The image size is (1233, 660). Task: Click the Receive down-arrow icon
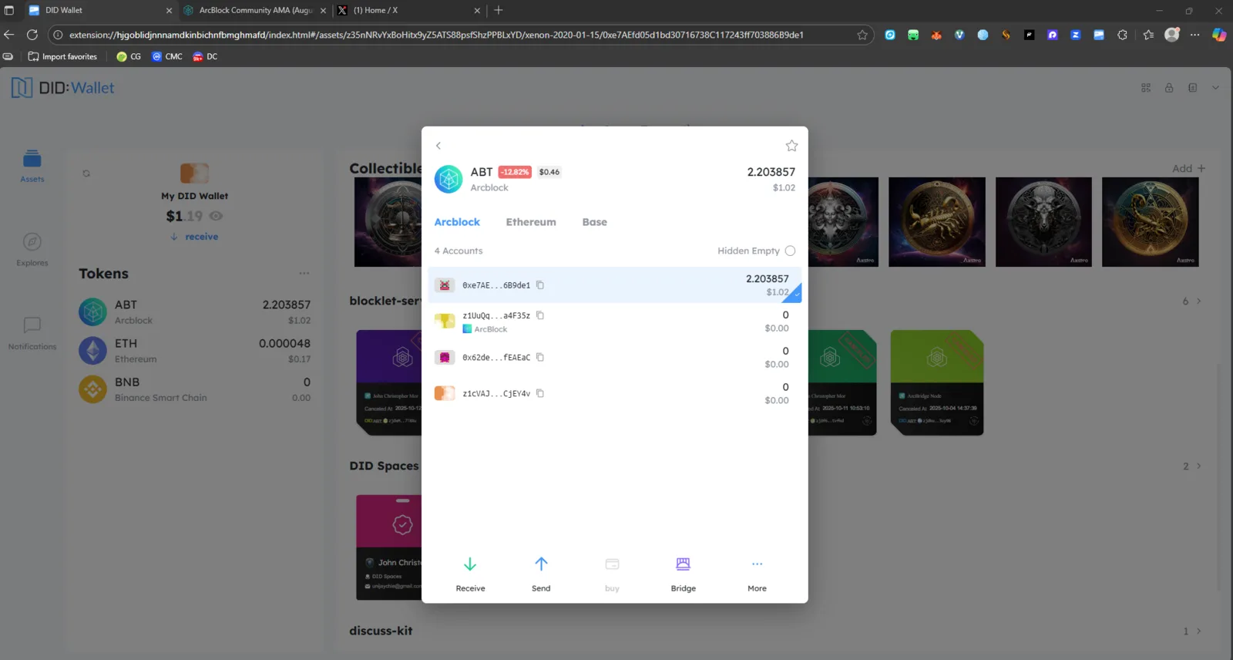[470, 564]
